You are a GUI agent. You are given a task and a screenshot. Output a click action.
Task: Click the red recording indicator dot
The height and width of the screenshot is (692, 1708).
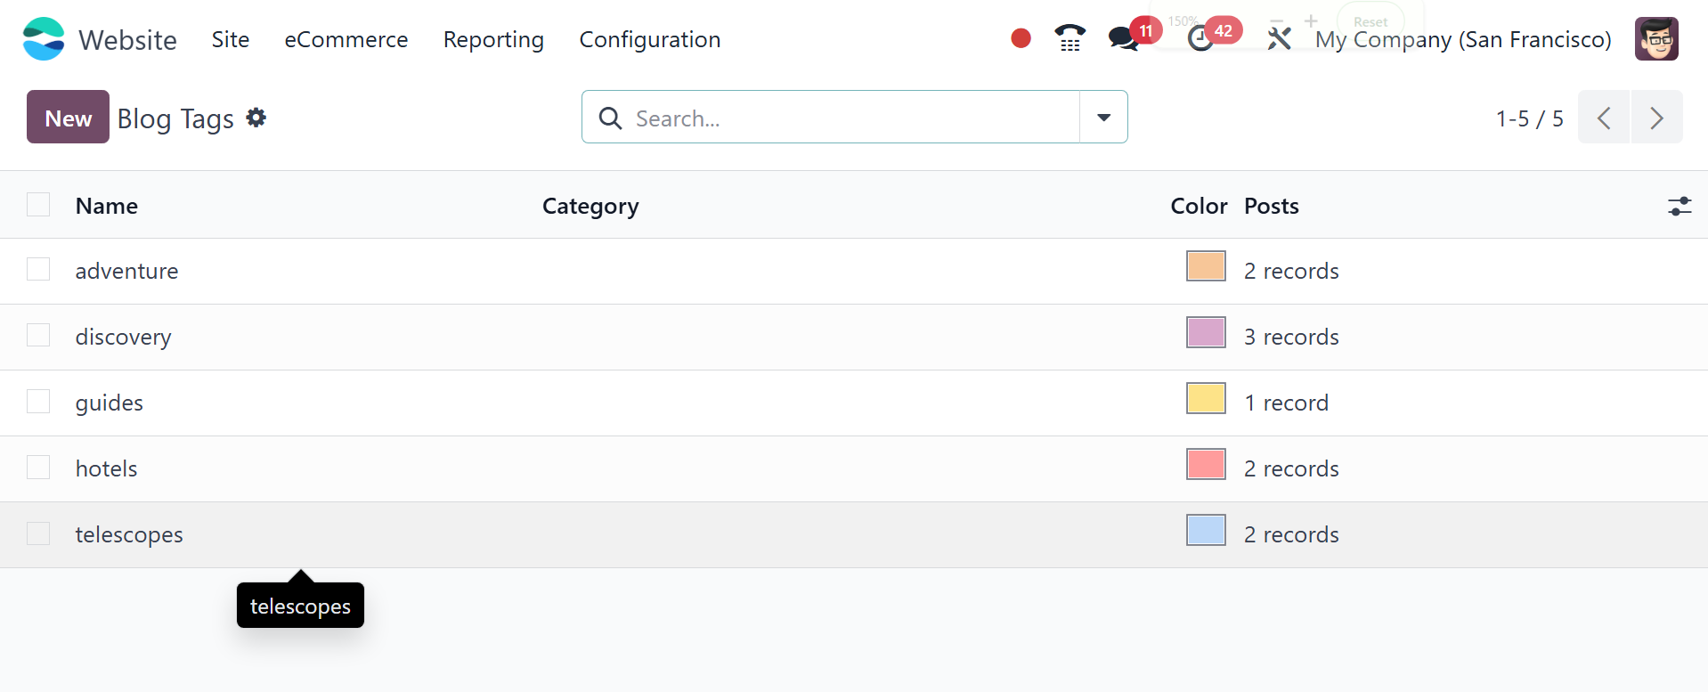pos(1021,38)
